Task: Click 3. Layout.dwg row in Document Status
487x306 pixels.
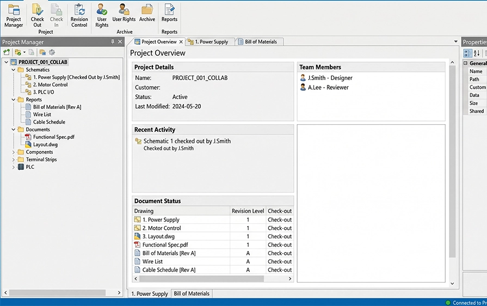Action: [x=213, y=236]
